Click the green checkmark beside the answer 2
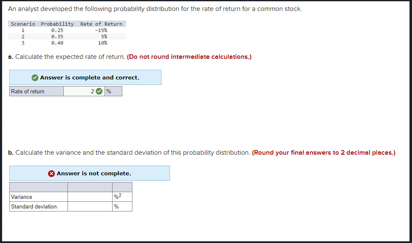Viewport: 412px width, 243px height. coord(99,91)
